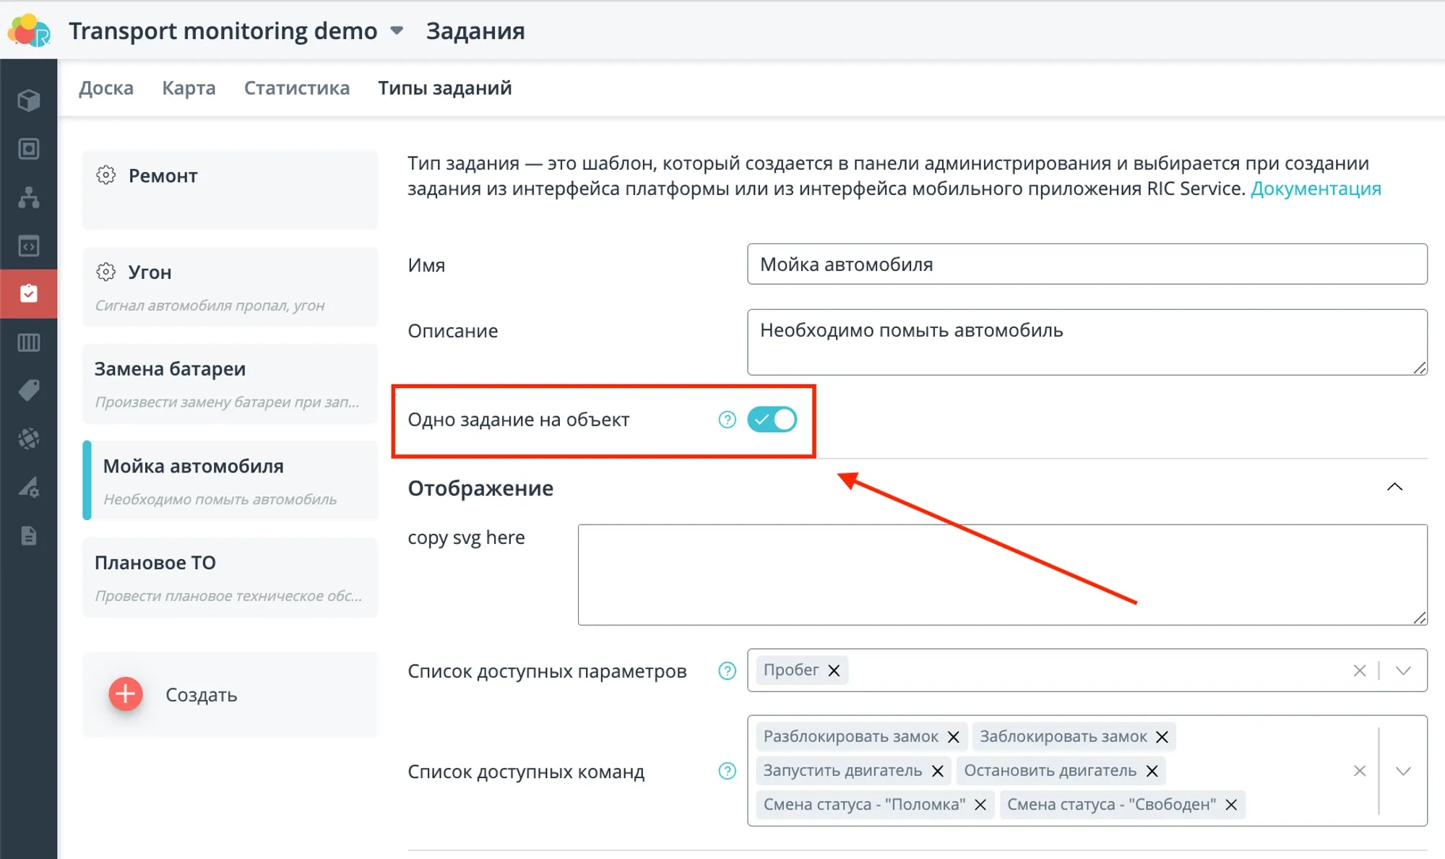The width and height of the screenshot is (1445, 859).
Task: Collapse the Отображение section chevron
Action: coord(1394,487)
